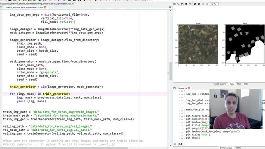
Task: Click the 'preprocess_data(img, mask, num_class)' call
Action: click(69, 98)
